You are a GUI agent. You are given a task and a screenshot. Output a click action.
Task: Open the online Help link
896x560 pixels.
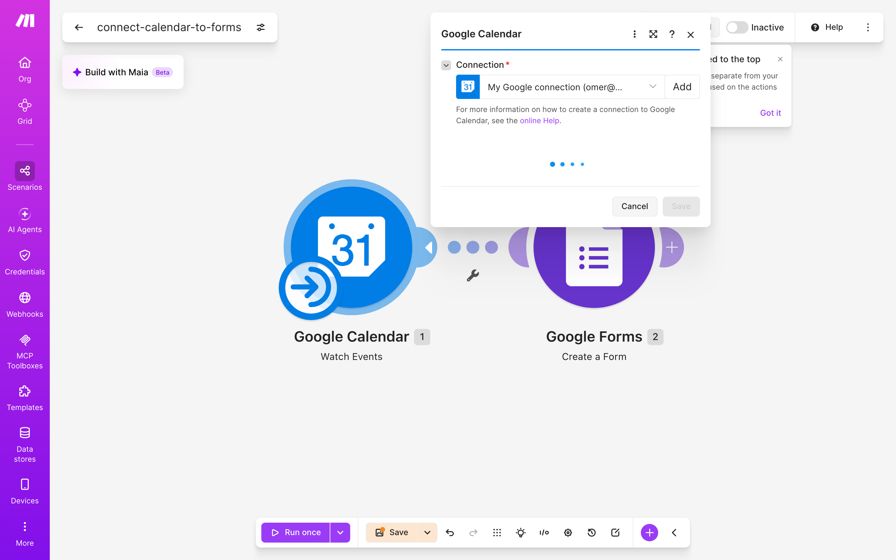point(539,121)
